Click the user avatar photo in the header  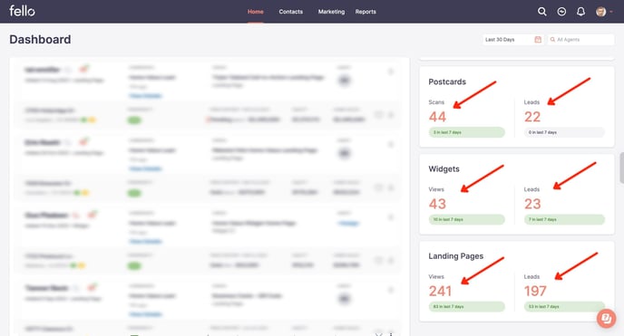coord(601,12)
